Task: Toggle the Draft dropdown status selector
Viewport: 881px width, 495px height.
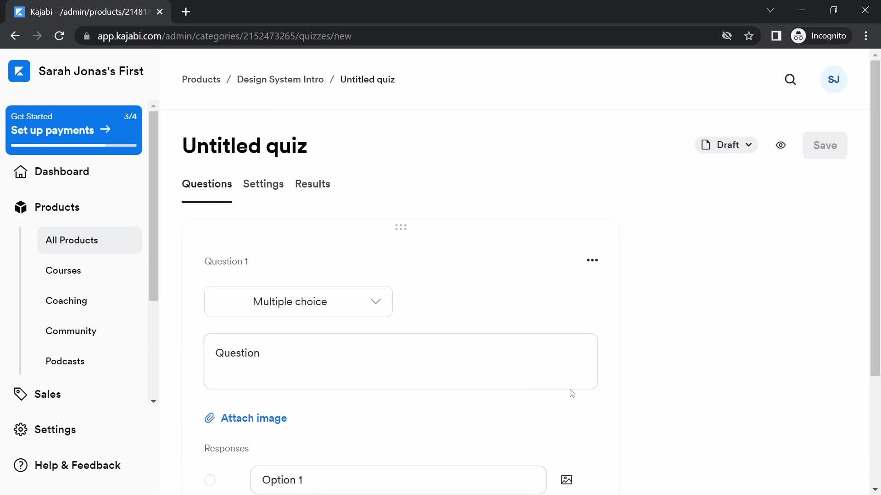Action: point(726,145)
